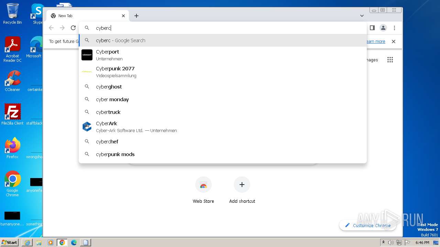
Task: Open the Google apps grid
Action: pyautogui.click(x=390, y=60)
